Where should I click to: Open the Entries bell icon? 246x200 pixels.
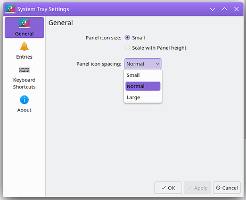[24, 46]
